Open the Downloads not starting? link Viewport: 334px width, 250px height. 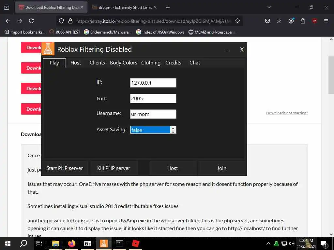point(287,113)
